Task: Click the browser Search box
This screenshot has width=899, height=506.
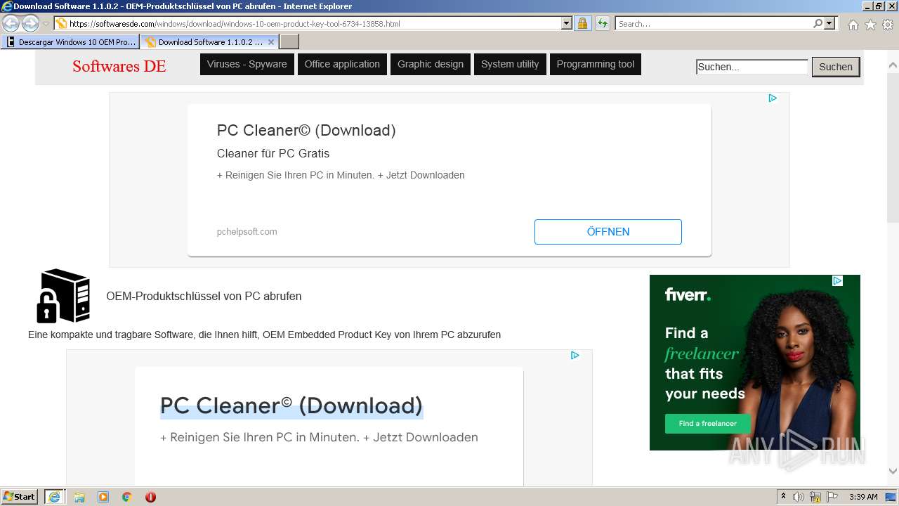Action: [714, 23]
